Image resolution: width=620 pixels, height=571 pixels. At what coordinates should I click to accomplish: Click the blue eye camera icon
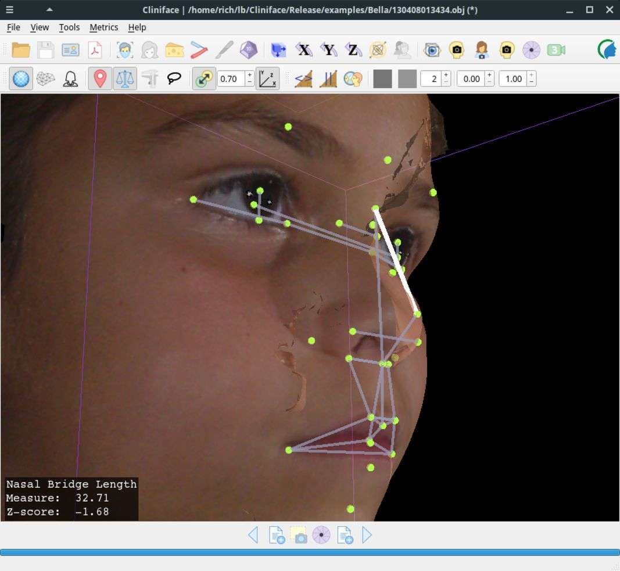[432, 50]
